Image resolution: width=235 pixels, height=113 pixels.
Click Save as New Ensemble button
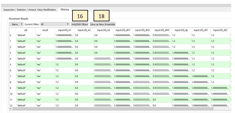[102, 24]
